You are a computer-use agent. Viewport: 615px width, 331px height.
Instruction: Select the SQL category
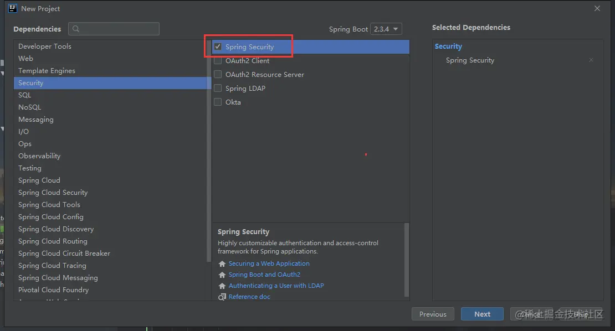[112, 95]
